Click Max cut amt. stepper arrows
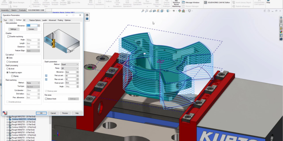Viewport: 283px width, 141px height. point(78,79)
